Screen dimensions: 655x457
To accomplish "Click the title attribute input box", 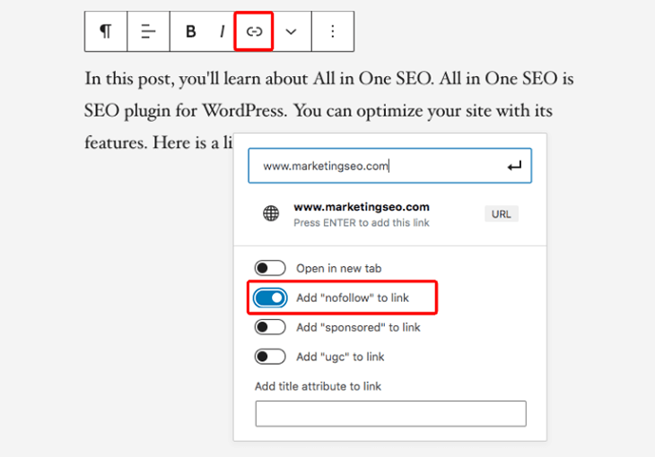I will (x=391, y=414).
